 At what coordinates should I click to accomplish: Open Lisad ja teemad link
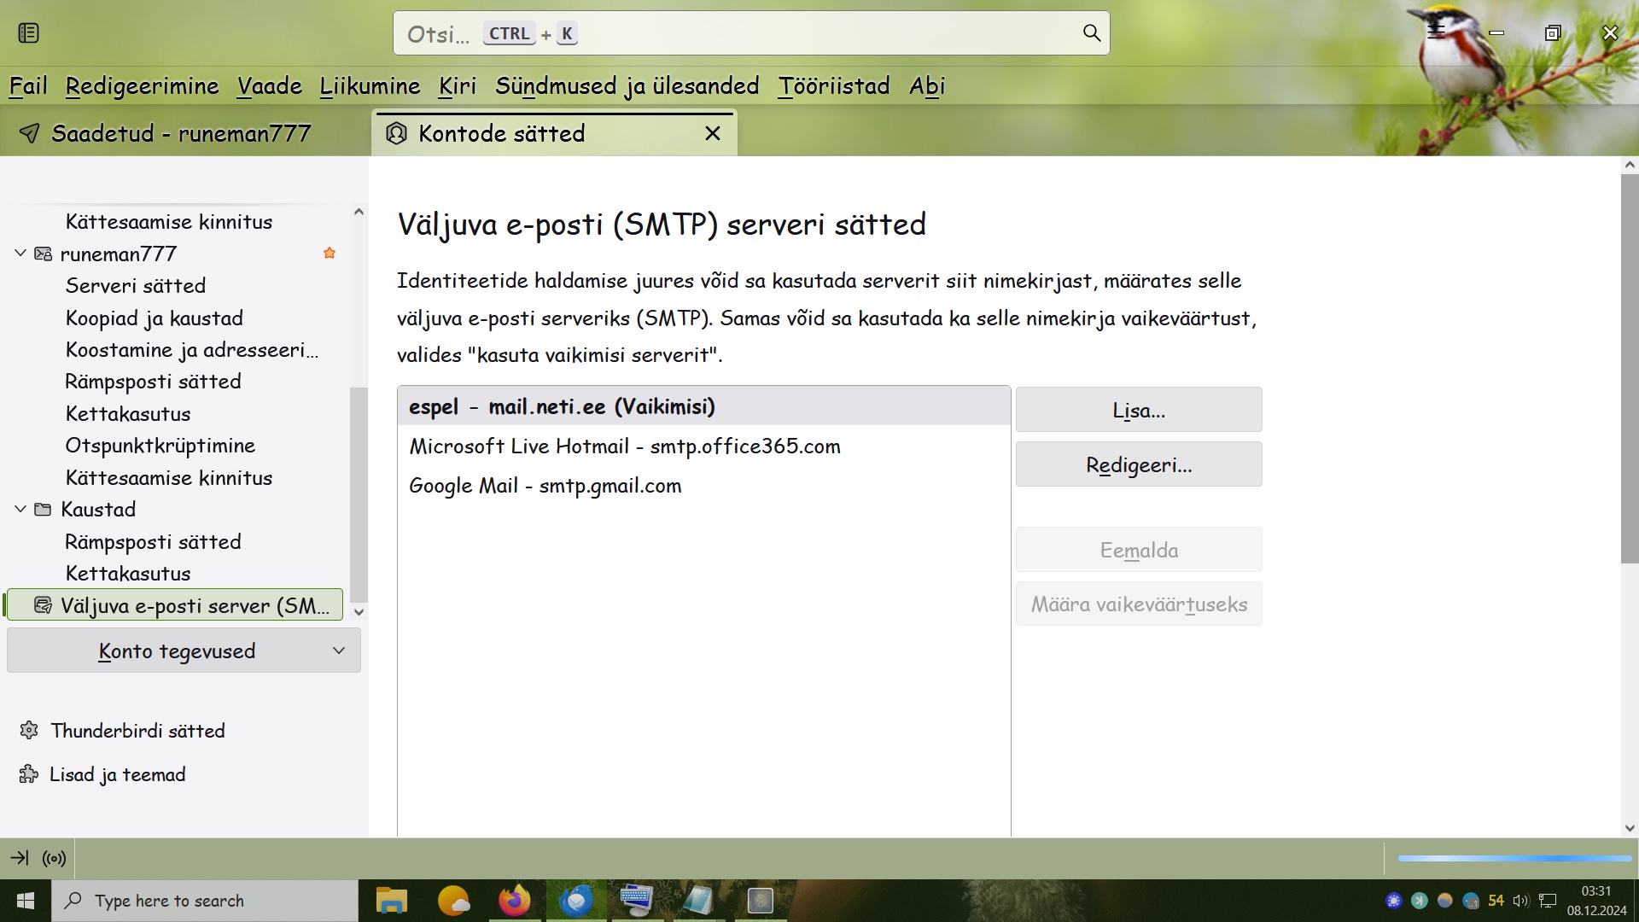tap(118, 774)
